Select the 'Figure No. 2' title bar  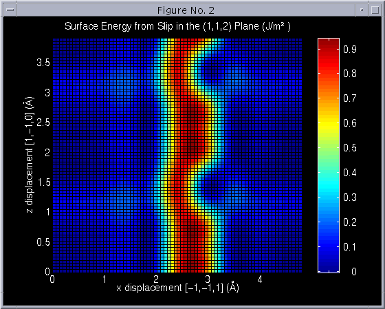coord(186,10)
